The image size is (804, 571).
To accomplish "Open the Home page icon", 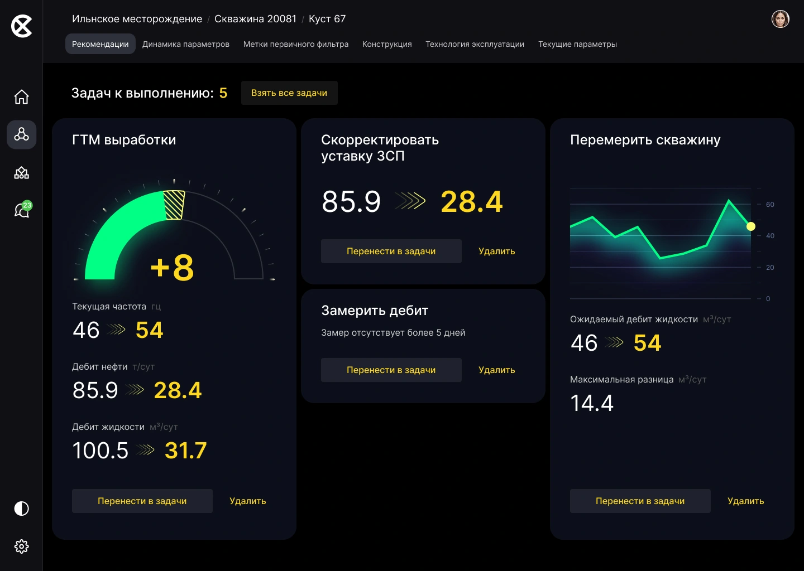I will pos(22,97).
